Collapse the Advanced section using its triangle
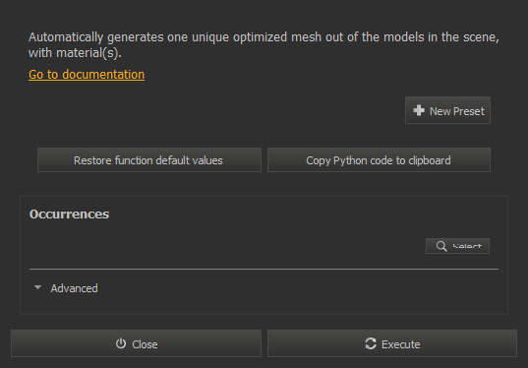 click(x=37, y=287)
